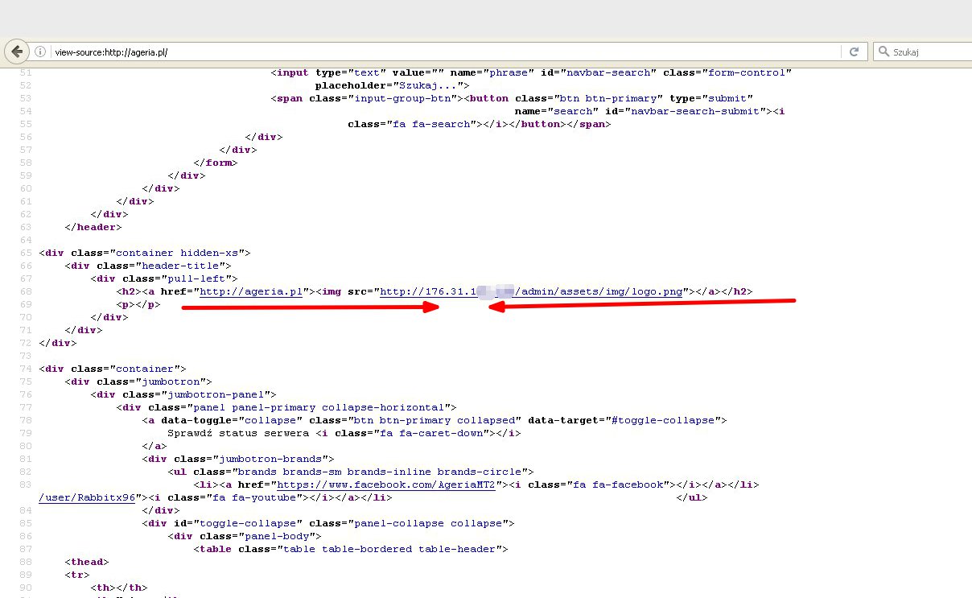
Task: Click line number 68 in the gutter
Action: pos(24,291)
